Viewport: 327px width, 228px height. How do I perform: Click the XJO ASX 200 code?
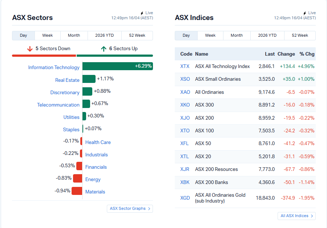pos(185,118)
